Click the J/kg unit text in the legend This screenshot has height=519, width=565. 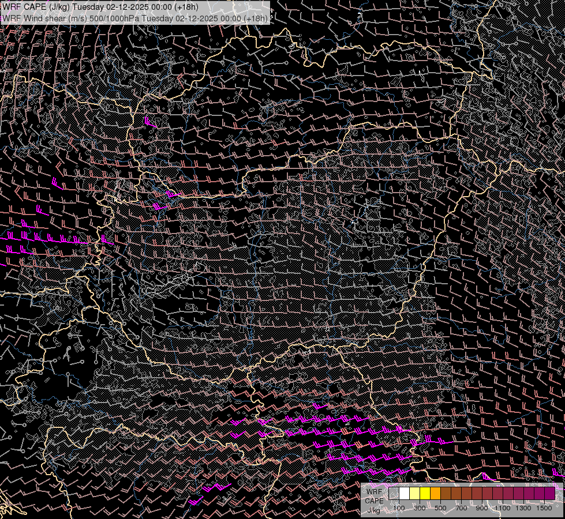tap(374, 510)
